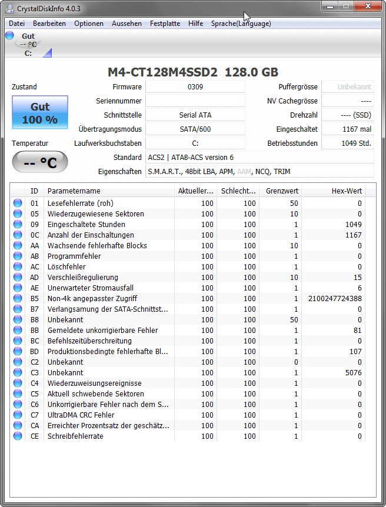Open the Festplatte menu
This screenshot has height=507, width=386.
click(x=165, y=24)
